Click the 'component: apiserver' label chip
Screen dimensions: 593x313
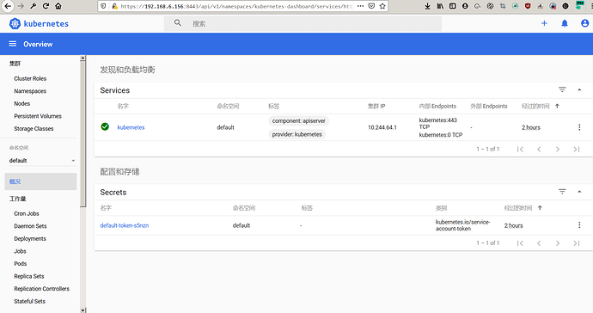coord(299,120)
